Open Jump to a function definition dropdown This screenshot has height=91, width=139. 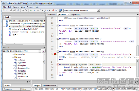pos(98,10)
